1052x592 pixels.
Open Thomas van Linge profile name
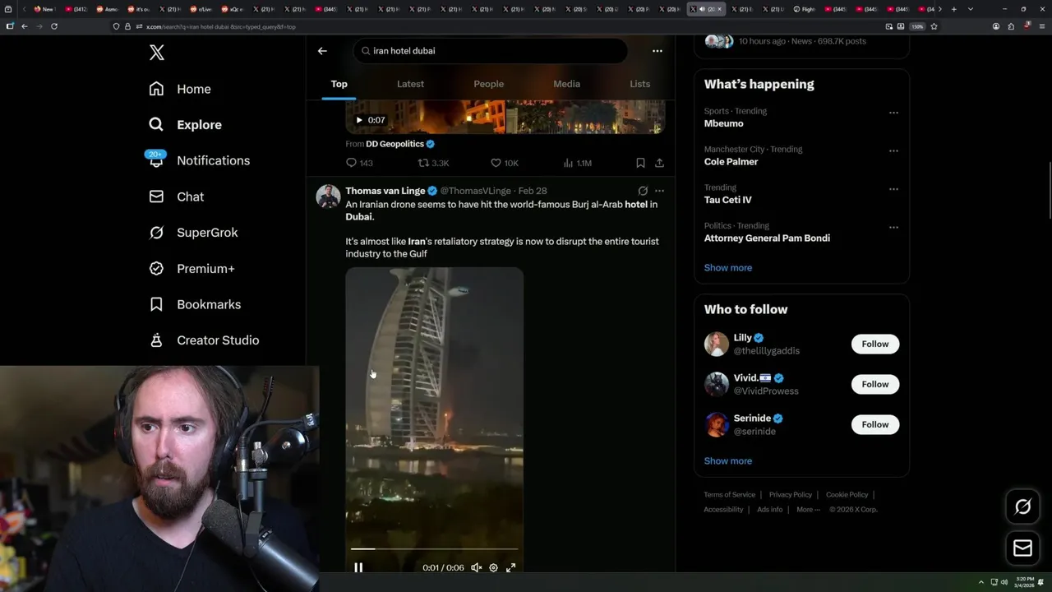coord(385,191)
